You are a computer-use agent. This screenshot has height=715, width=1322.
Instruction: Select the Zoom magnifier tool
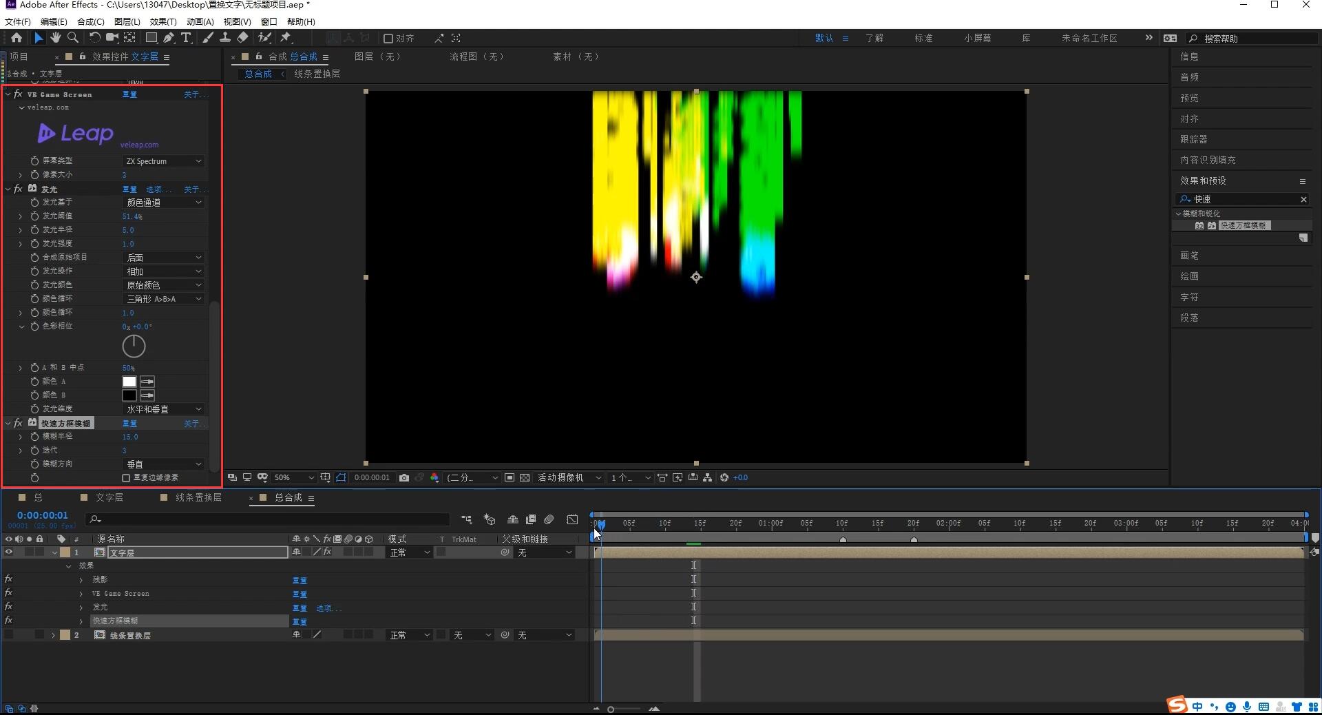[72, 38]
